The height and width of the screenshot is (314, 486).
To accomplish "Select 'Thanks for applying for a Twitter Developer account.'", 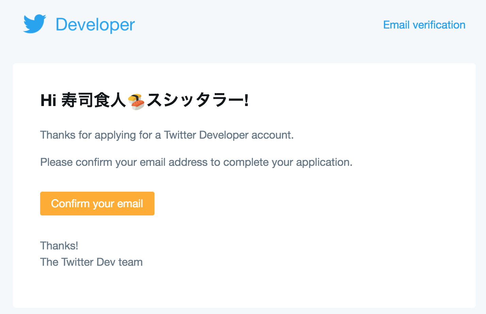I will tap(167, 135).
